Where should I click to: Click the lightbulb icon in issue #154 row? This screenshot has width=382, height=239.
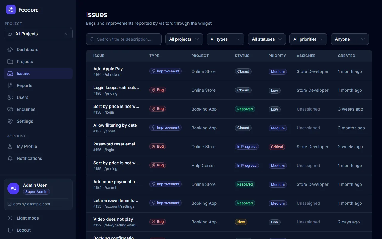click(154, 184)
